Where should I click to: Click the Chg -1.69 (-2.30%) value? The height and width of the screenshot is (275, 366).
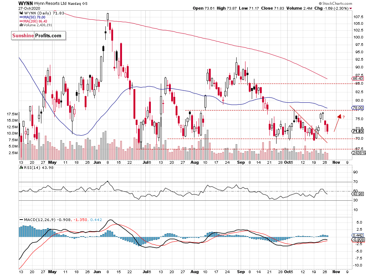click(x=332, y=8)
